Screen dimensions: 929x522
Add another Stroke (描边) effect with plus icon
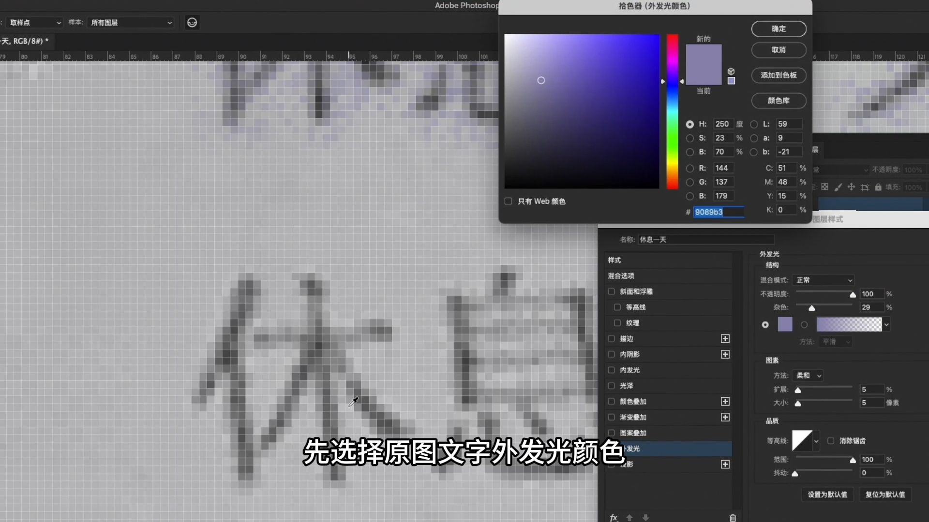[725, 339]
